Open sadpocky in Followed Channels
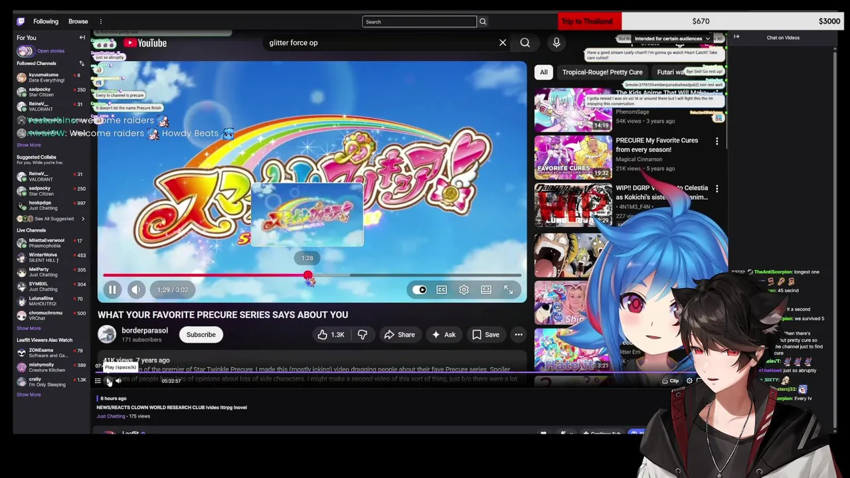Viewport: 850px width, 478px height. tap(52, 92)
